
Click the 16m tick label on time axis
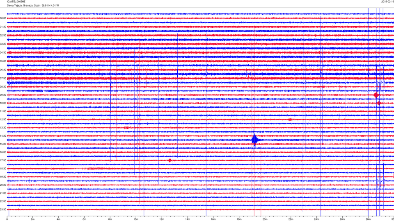(x=213, y=219)
